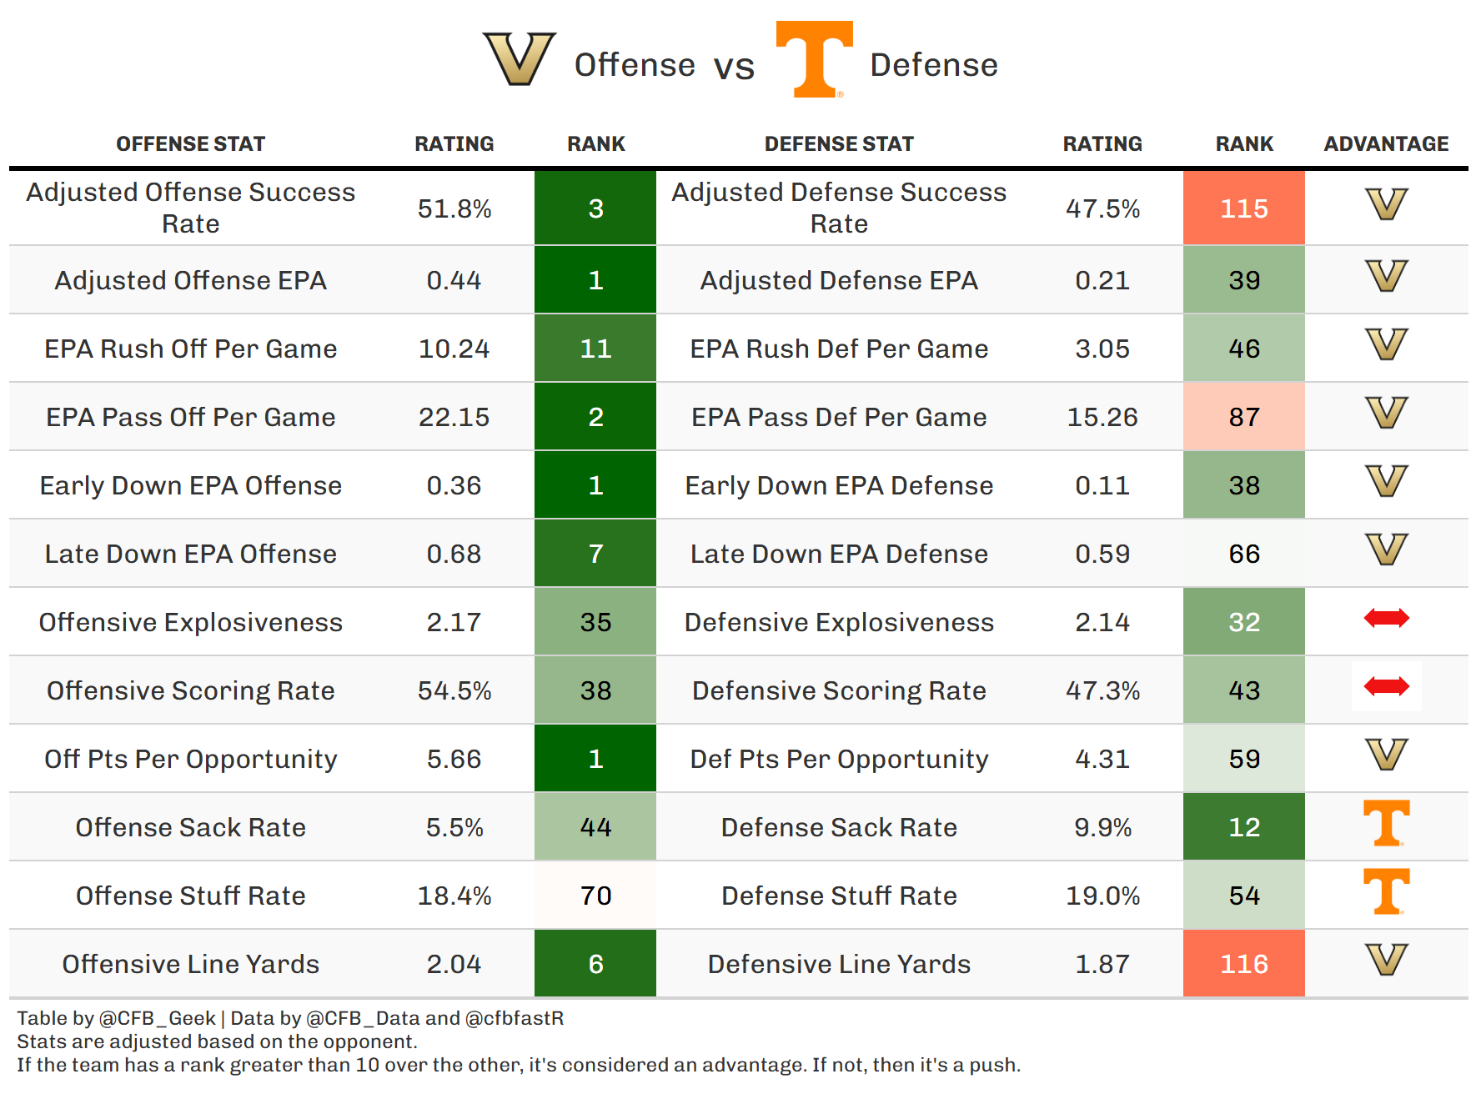Image resolution: width=1476 pixels, height=1094 pixels.
Task: Click the Vanderbilt advantage icon for Pts Per Opportunity
Action: pyautogui.click(x=1386, y=755)
